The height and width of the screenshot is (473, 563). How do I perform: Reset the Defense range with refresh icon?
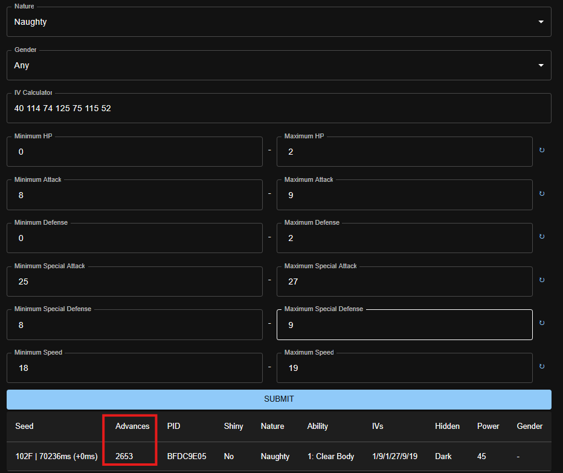(541, 237)
